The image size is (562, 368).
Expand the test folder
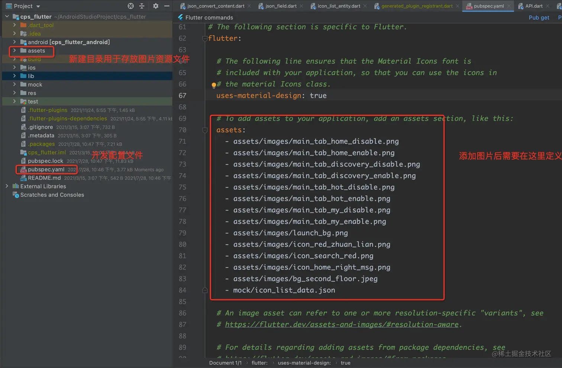(x=14, y=101)
